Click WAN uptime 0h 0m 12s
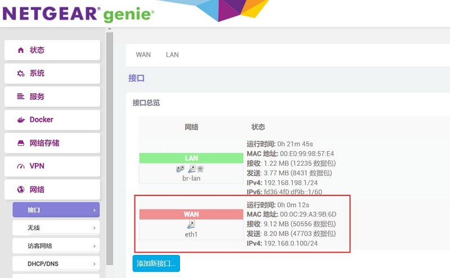The width and height of the screenshot is (450, 278). [x=293, y=205]
